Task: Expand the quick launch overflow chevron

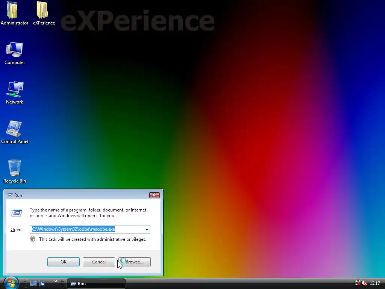Action: point(56,281)
